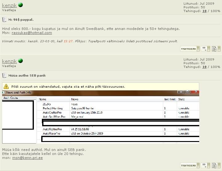
Task: Toggle multi-quote icon for the SEB pank post
Action: pyautogui.click(x=205, y=166)
